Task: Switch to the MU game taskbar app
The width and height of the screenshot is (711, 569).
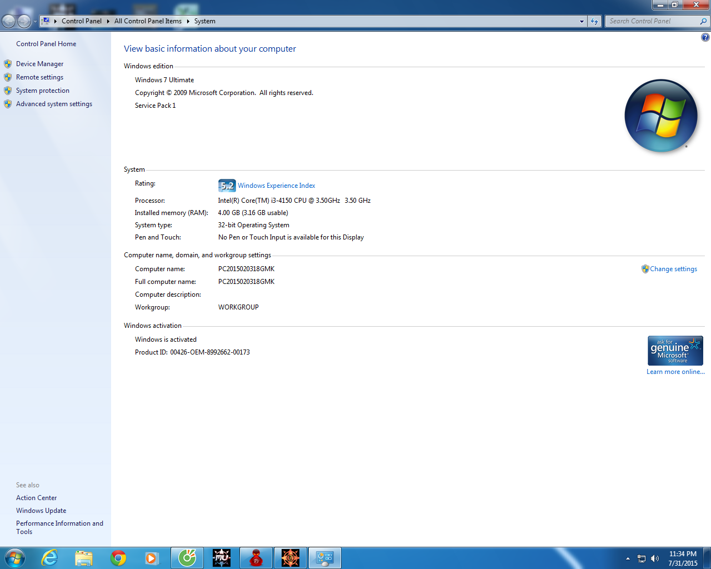Action: pyautogui.click(x=222, y=558)
